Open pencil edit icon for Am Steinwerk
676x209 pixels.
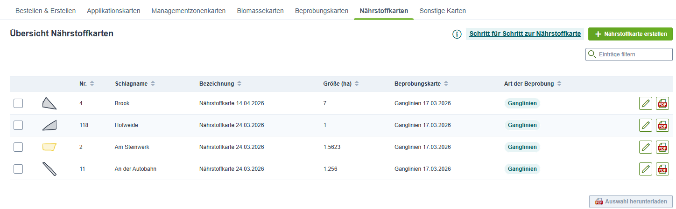646,147
